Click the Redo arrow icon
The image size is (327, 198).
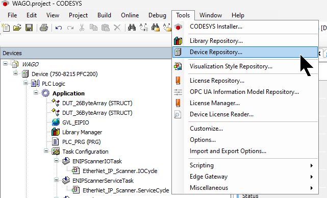70,28
